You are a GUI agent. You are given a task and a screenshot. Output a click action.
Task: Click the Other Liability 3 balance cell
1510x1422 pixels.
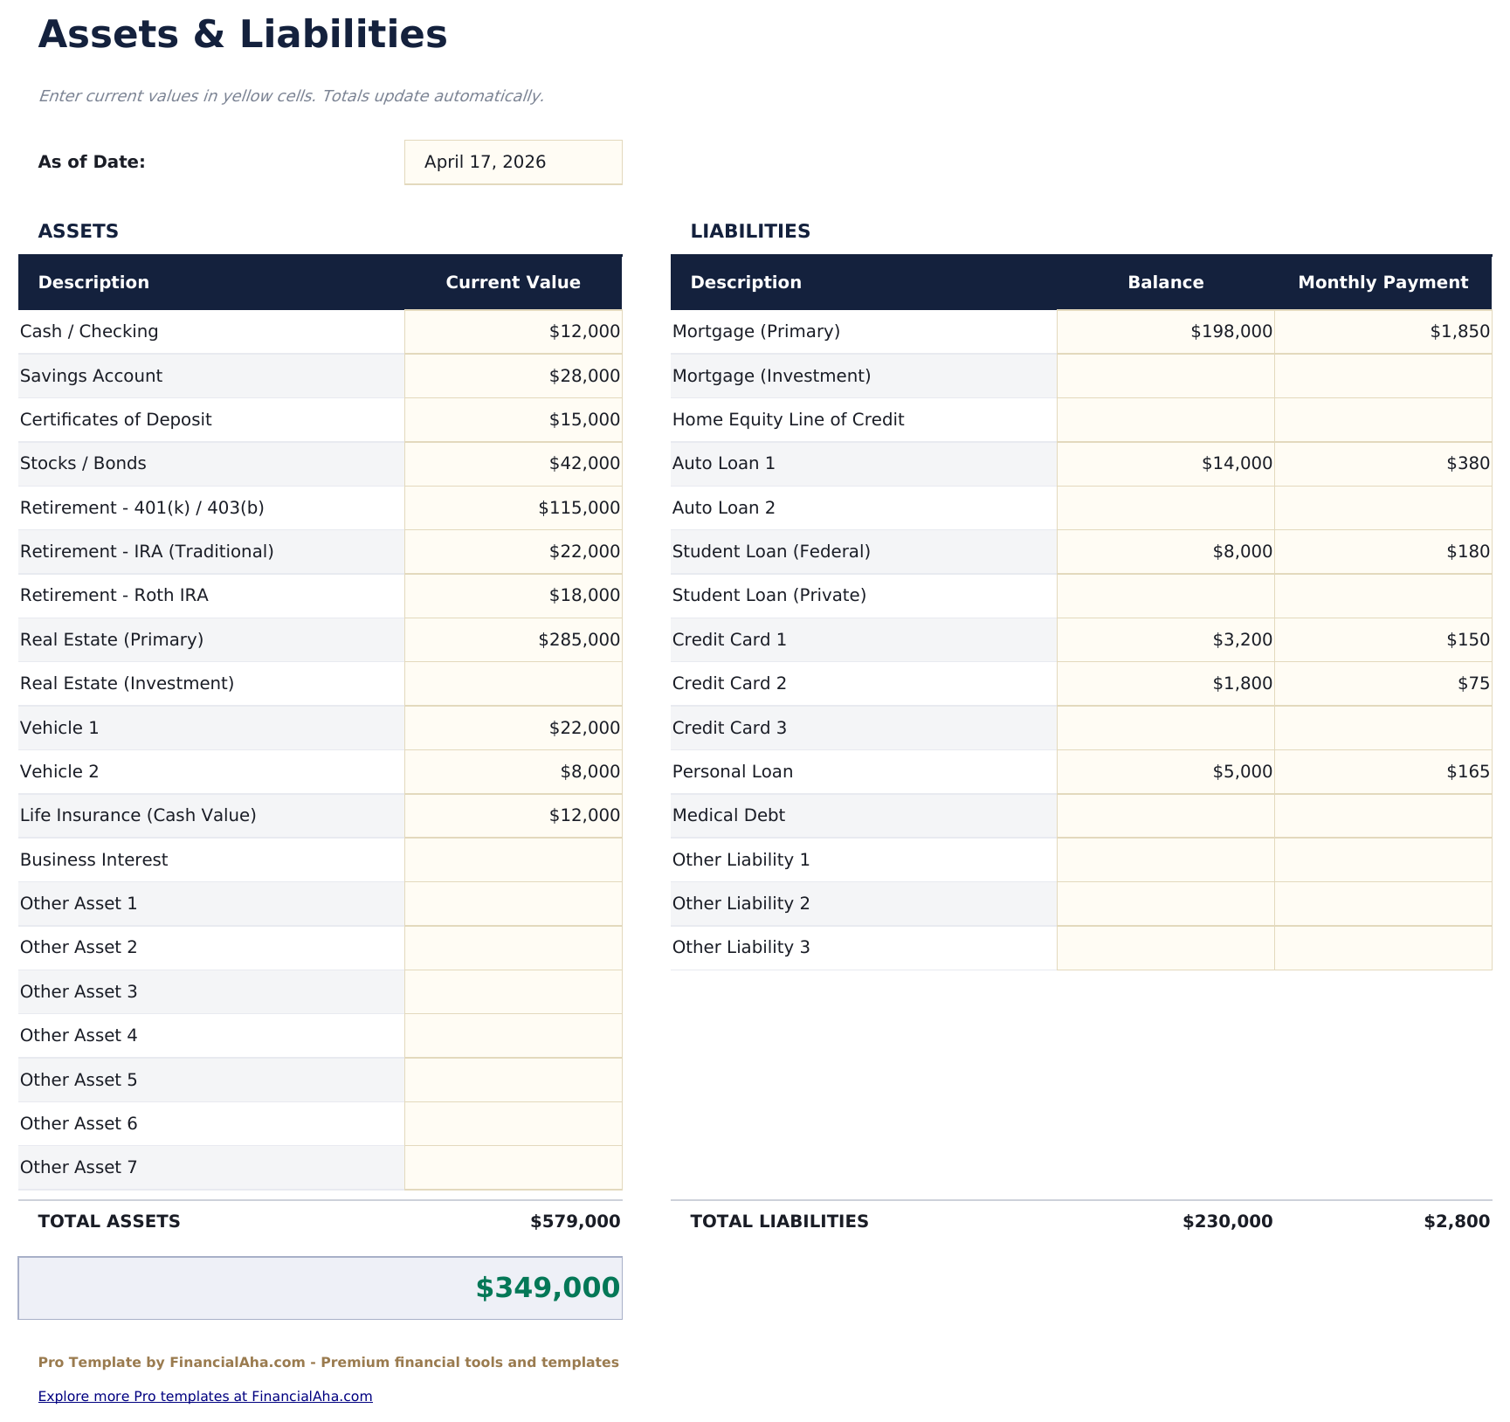tap(1166, 947)
